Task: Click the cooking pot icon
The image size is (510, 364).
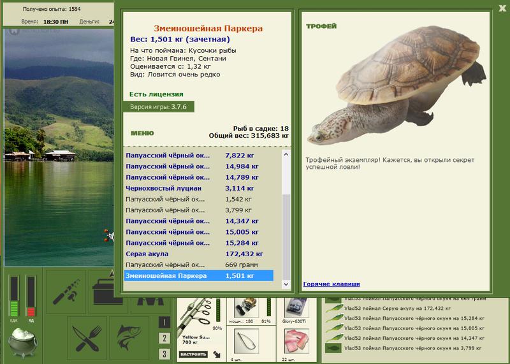Action: pyautogui.click(x=23, y=342)
